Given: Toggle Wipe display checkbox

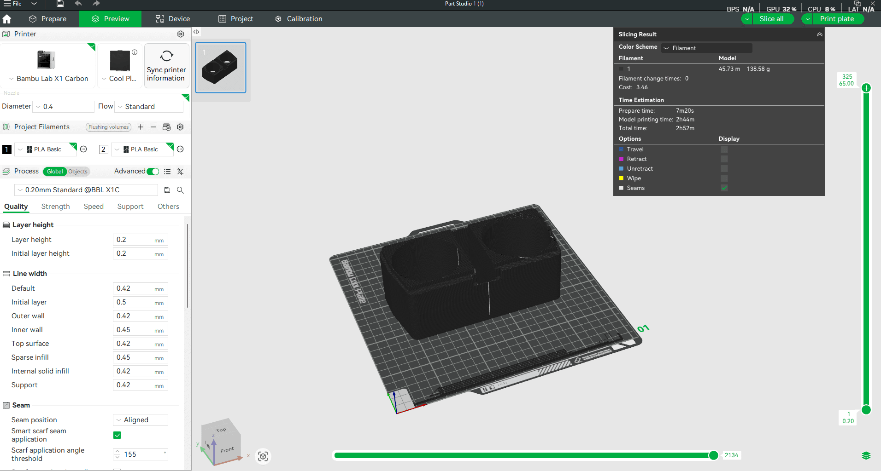Looking at the screenshot, I should click(724, 178).
